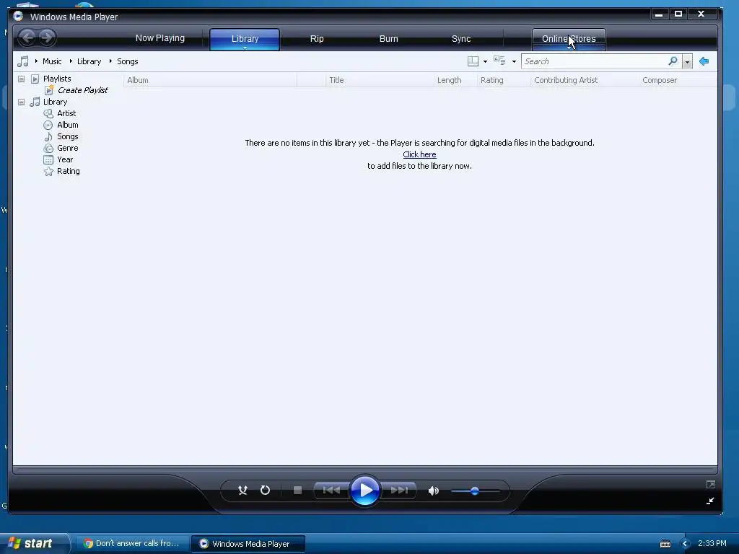The width and height of the screenshot is (739, 554).
Task: Click the magnifier search icon
Action: pyautogui.click(x=673, y=61)
